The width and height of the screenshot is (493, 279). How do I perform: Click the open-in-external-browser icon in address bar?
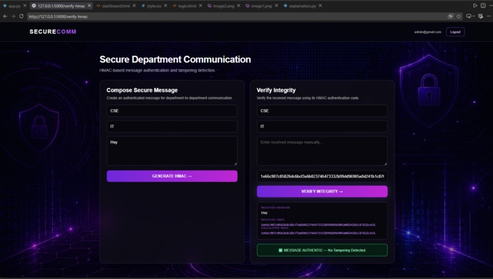click(x=451, y=17)
